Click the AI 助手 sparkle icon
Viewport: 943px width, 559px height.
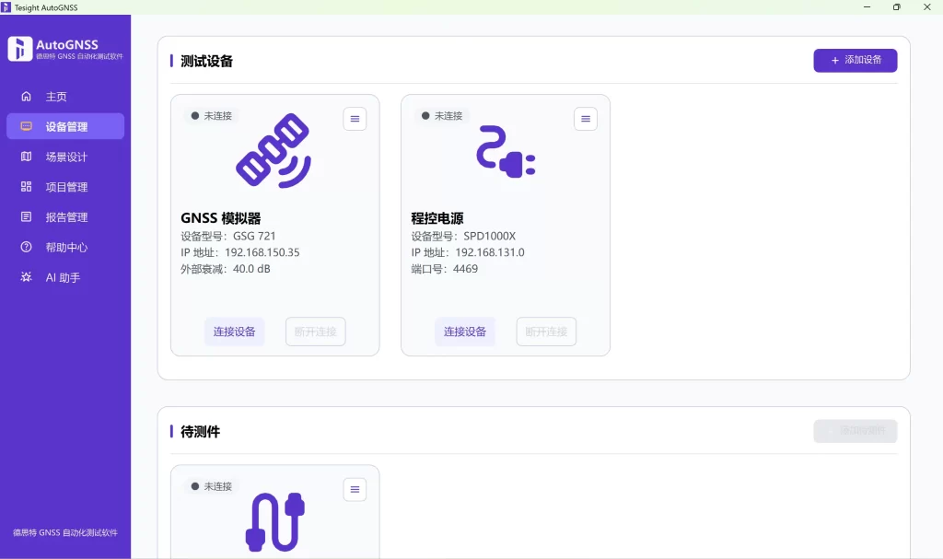[26, 277]
